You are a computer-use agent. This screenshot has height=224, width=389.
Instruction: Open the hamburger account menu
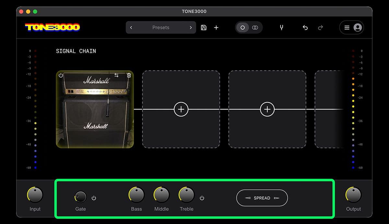point(347,28)
